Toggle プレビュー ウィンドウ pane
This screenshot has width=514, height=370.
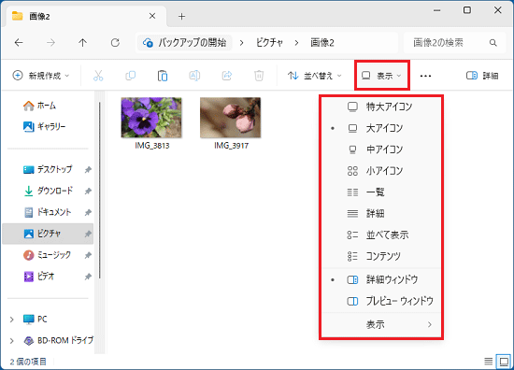[381, 301]
